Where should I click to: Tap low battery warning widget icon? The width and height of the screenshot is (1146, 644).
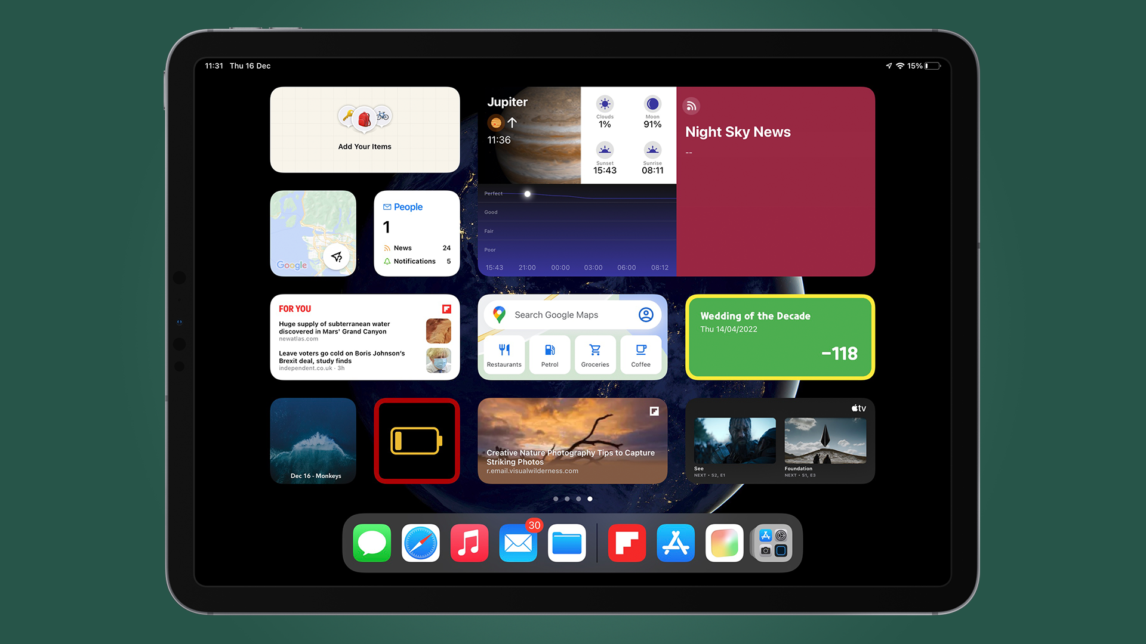pyautogui.click(x=417, y=440)
